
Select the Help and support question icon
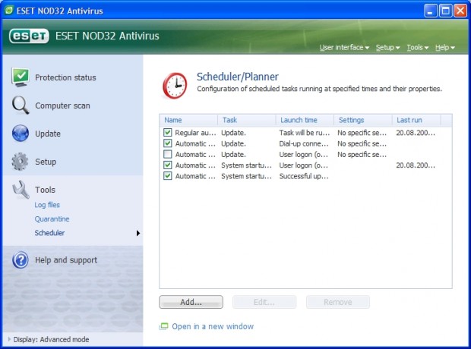pos(20,260)
